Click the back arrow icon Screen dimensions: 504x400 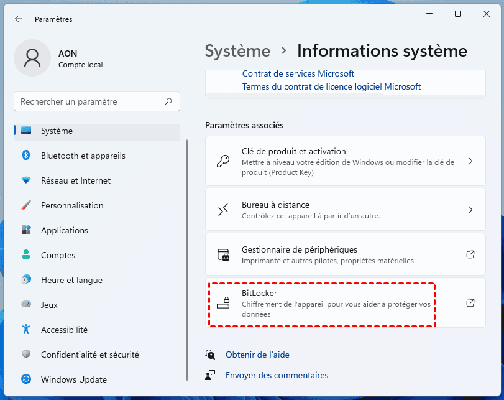(x=19, y=19)
